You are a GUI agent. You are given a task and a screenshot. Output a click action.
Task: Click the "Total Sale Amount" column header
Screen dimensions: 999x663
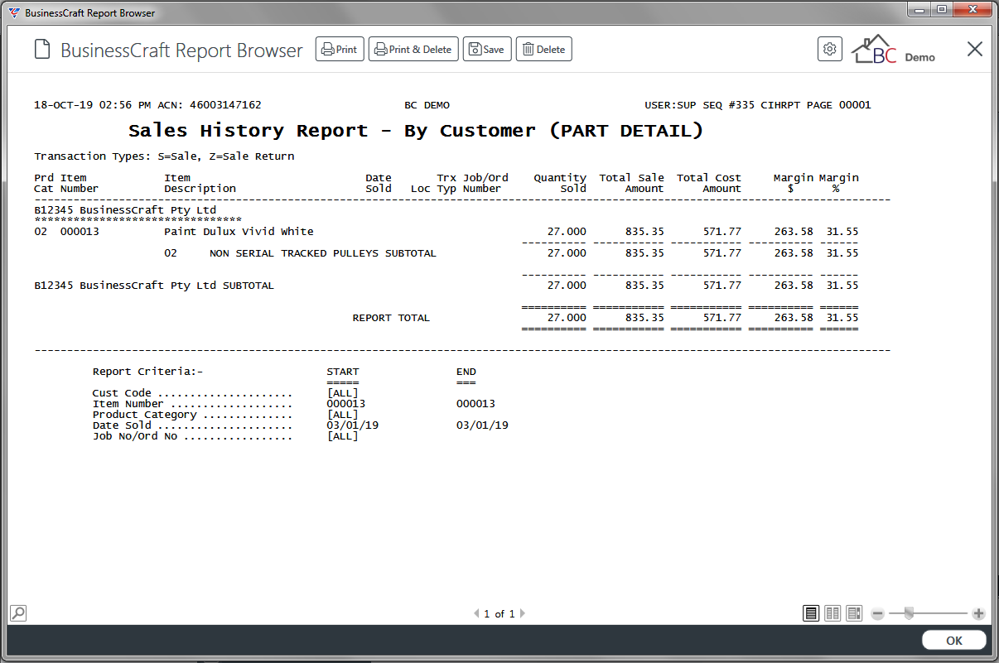tap(631, 183)
